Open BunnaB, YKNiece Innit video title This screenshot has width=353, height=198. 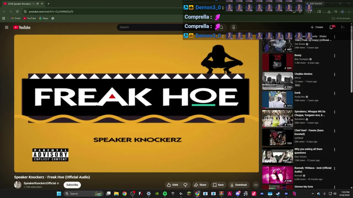[313, 170]
